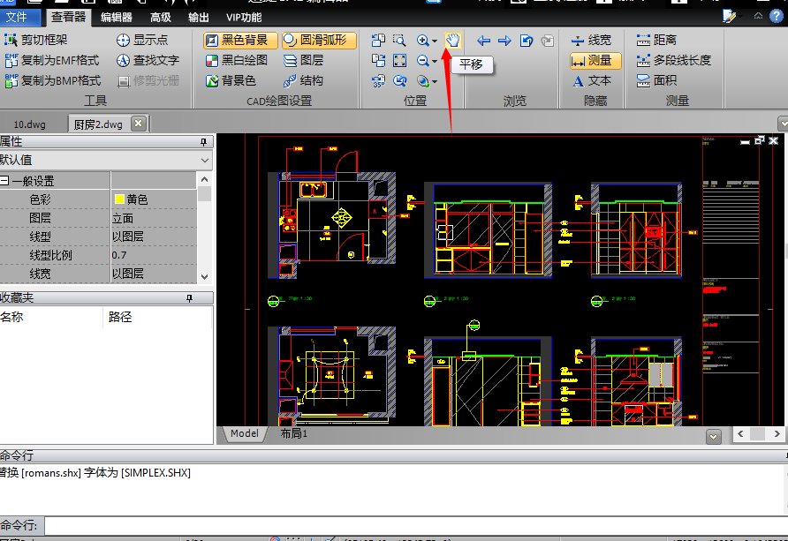Viewport: 788px width, 541px height.
Task: Collapse the 一般设置 general settings group
Action: [x=4, y=181]
